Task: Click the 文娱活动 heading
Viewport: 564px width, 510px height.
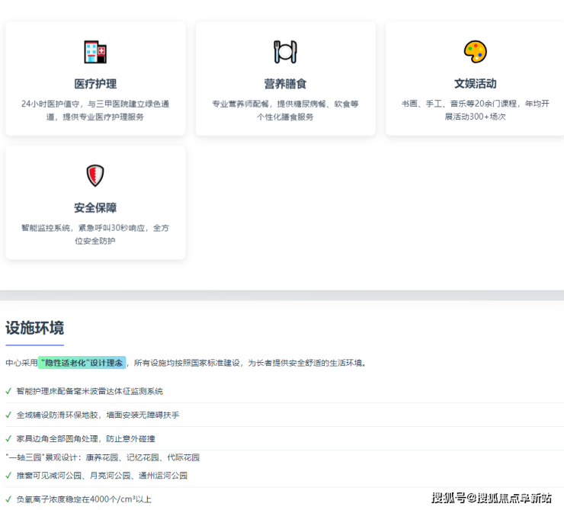Action: [475, 84]
